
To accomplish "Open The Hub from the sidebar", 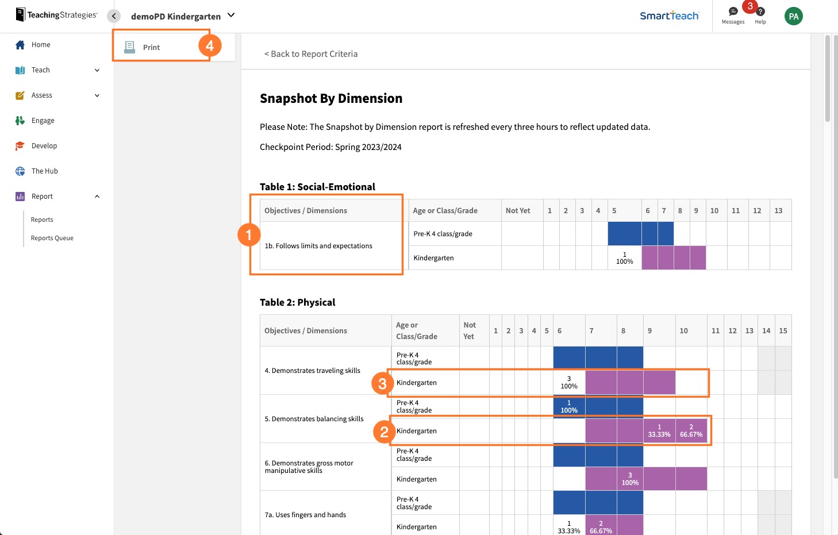I will (x=19, y=171).
